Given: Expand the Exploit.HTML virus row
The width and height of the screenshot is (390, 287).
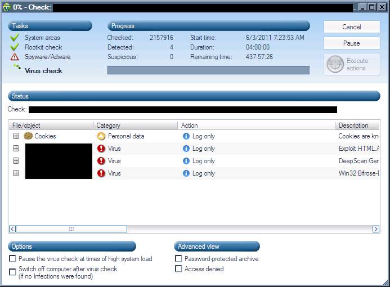Looking at the screenshot, I should pos(16,149).
